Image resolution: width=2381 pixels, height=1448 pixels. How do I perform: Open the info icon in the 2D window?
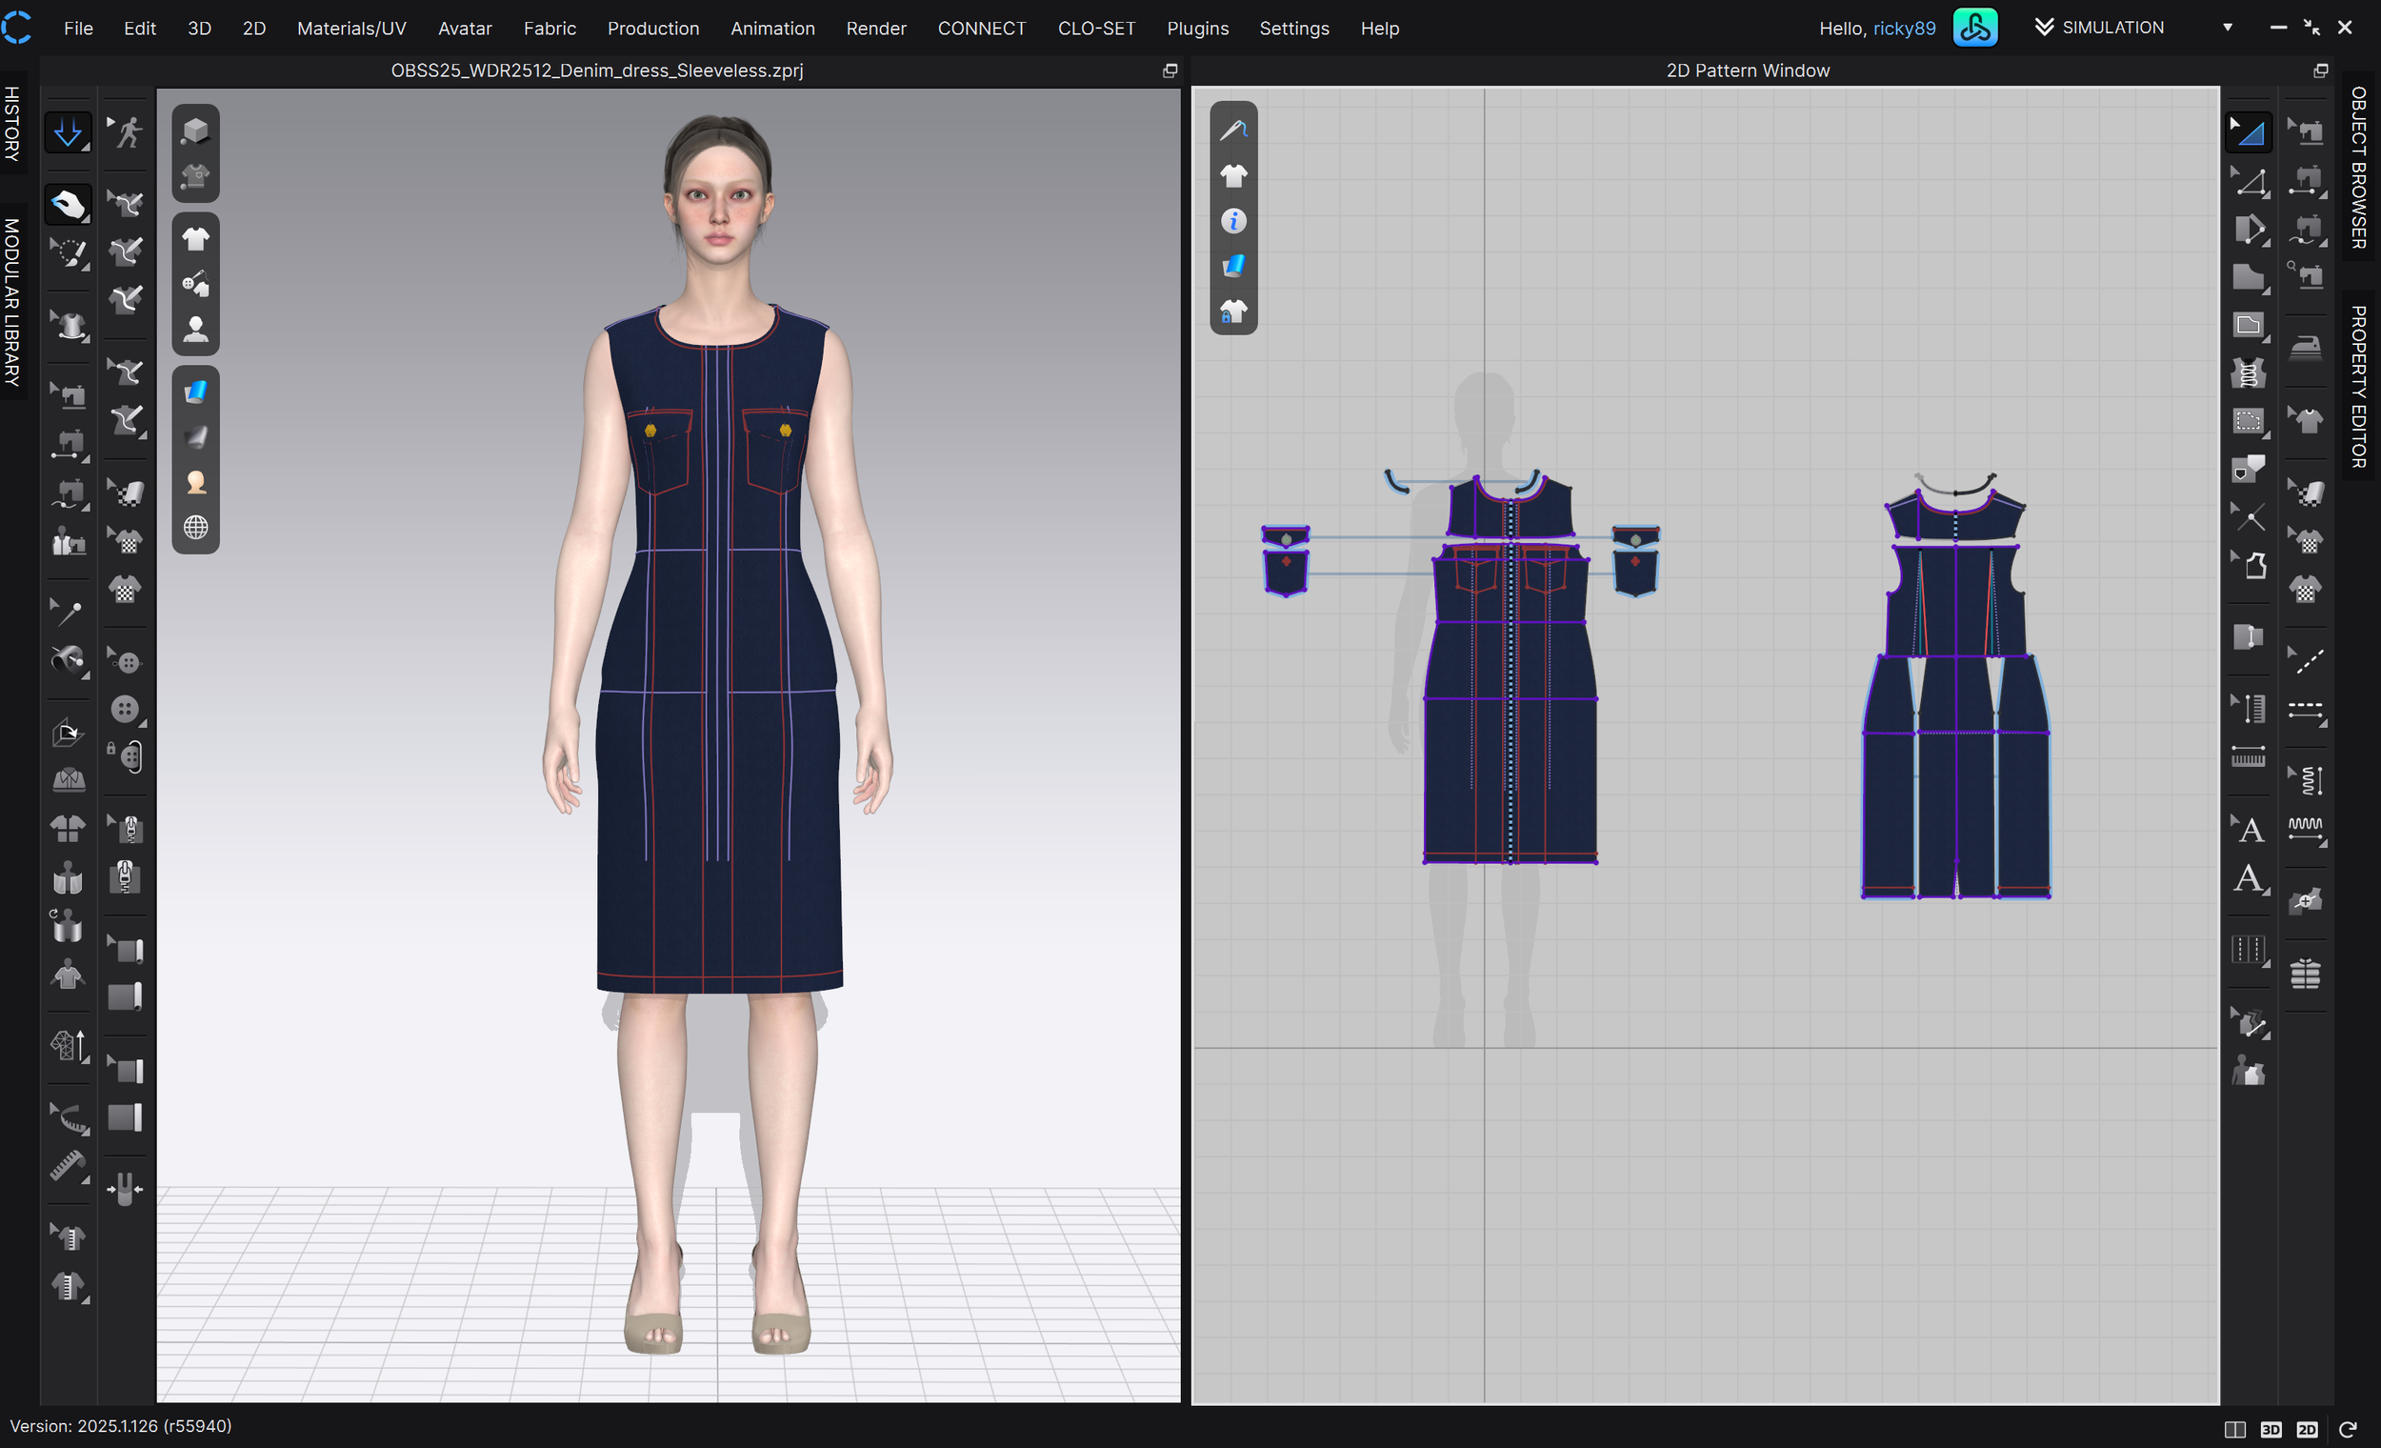(x=1233, y=221)
